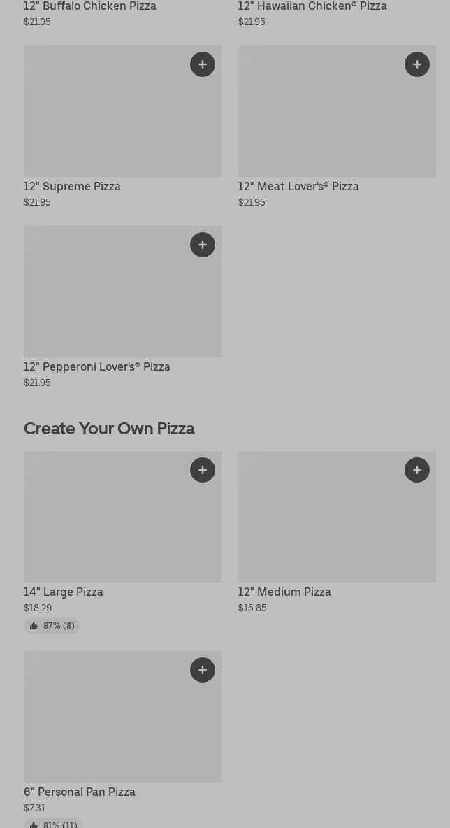The height and width of the screenshot is (828, 450).
Task: Click the 14" Large Pizza name
Action: 64,592
